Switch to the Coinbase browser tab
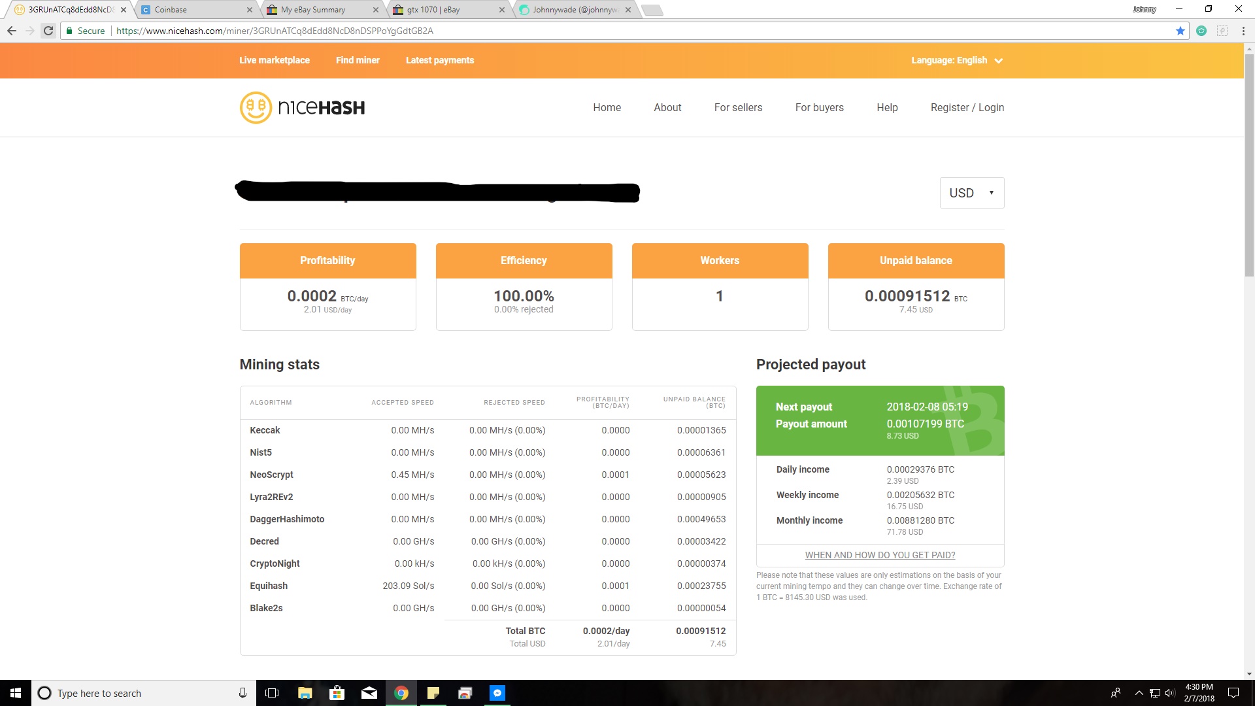1255x706 pixels. coord(190,9)
